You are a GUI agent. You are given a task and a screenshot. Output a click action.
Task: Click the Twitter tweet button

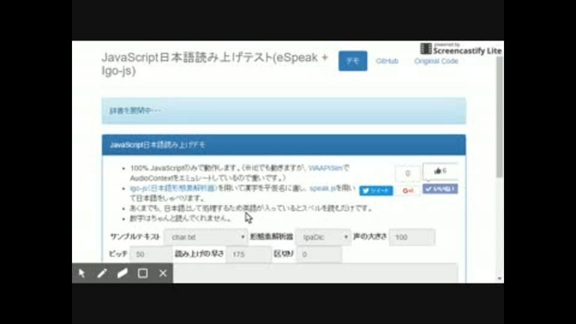pyautogui.click(x=376, y=191)
